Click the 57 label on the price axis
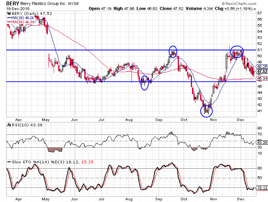Viewport: 268px width, 202px height. (259, 13)
